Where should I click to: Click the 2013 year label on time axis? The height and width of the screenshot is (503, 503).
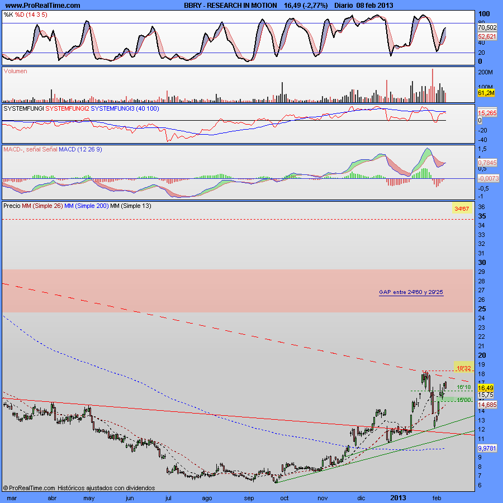click(x=398, y=498)
